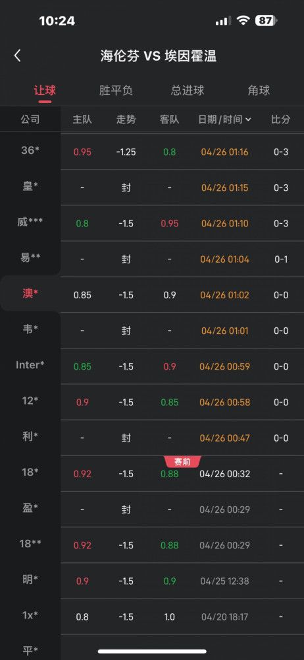304x660 pixels.
Task: Open the 角球 tab
Action: tap(259, 90)
